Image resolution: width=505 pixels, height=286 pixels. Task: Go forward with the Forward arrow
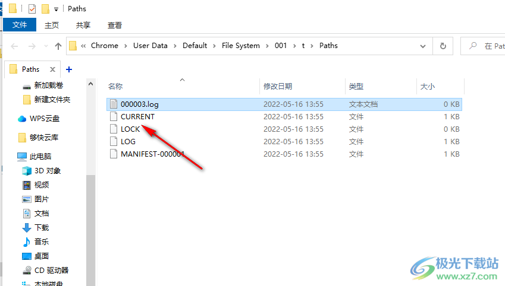[32, 46]
